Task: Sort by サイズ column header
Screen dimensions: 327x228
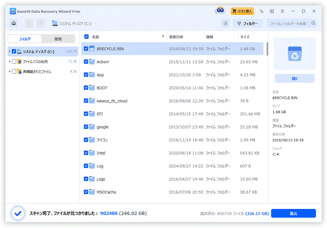Action: coord(245,37)
